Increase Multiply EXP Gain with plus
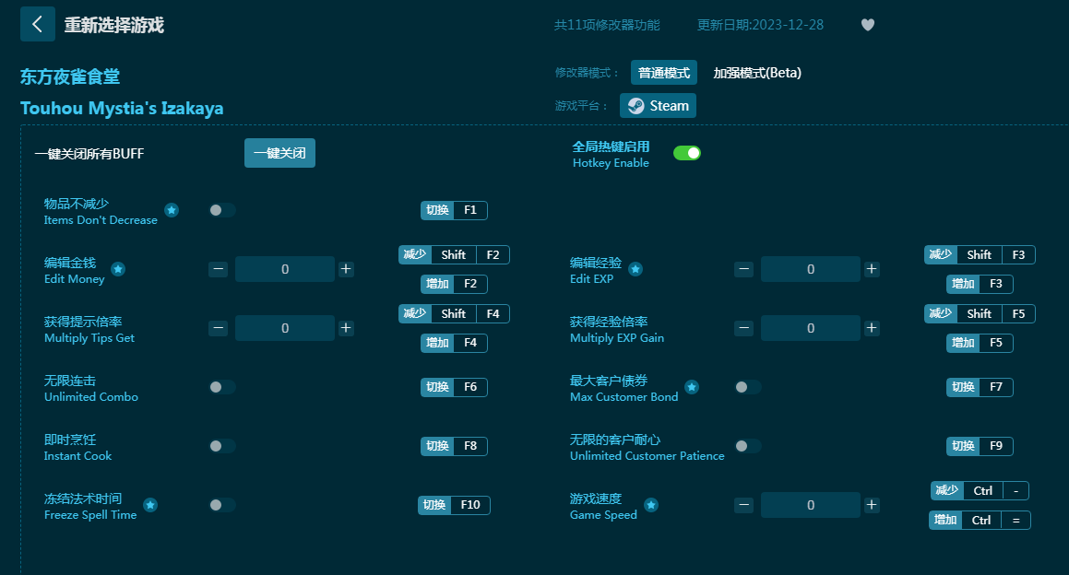Image resolution: width=1069 pixels, height=575 pixels. [x=872, y=328]
